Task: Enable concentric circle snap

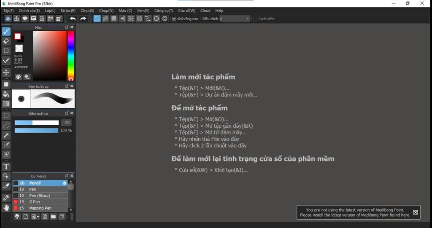Action: coord(139,19)
